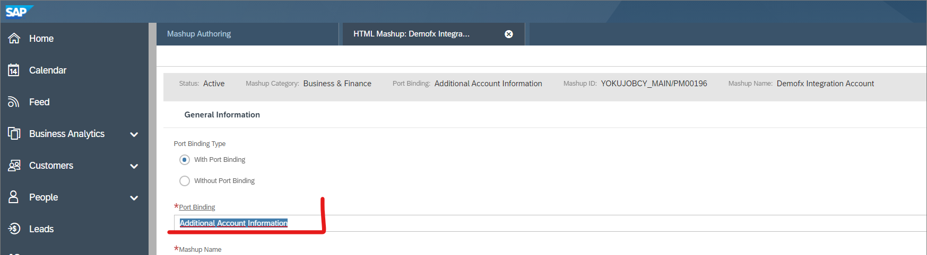Open the Leads icon in sidebar
The image size is (927, 255).
point(14,229)
